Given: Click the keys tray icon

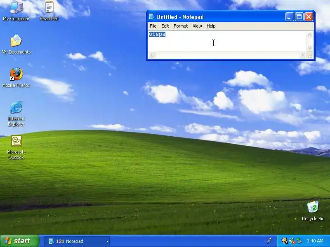Looking at the screenshot, I should point(284,241).
